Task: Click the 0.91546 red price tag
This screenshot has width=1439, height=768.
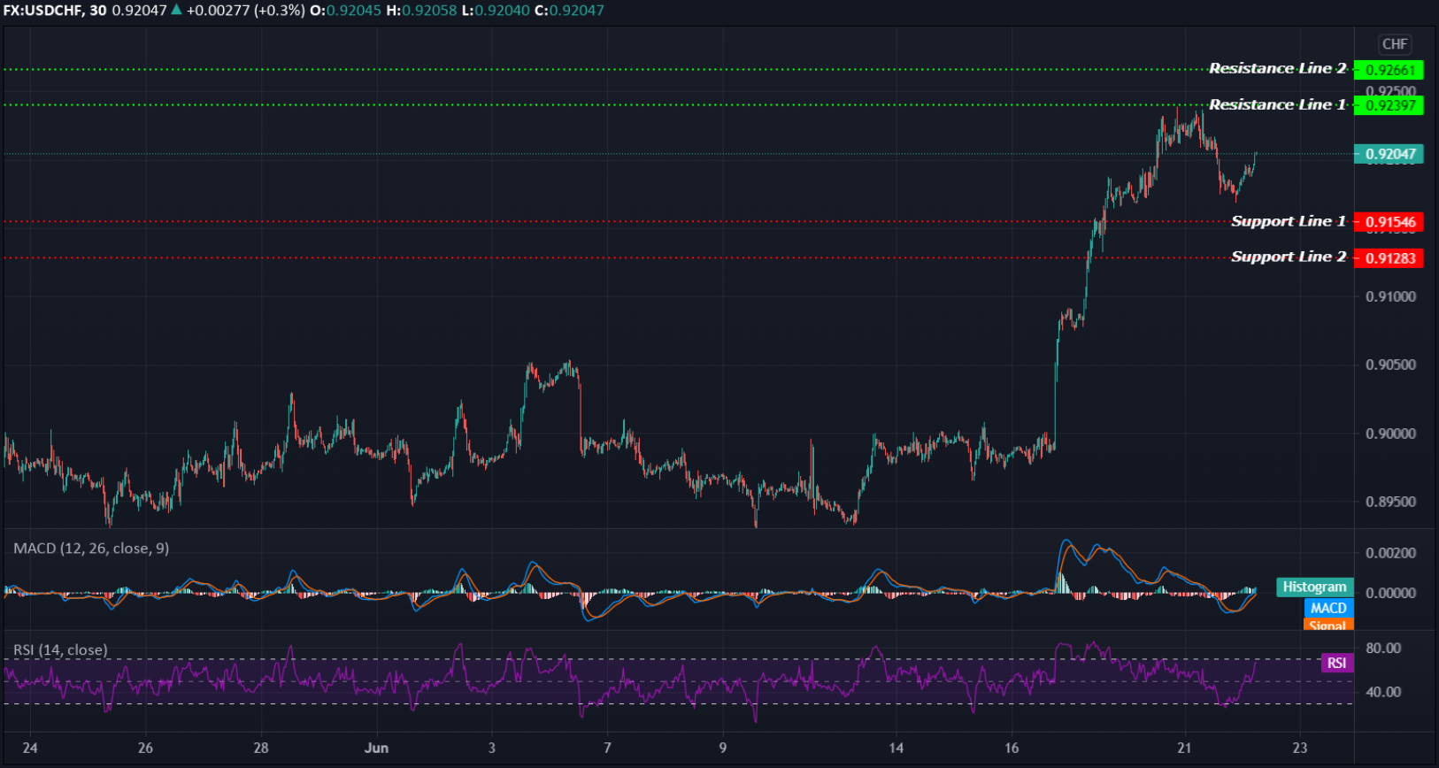Action: [x=1389, y=222]
